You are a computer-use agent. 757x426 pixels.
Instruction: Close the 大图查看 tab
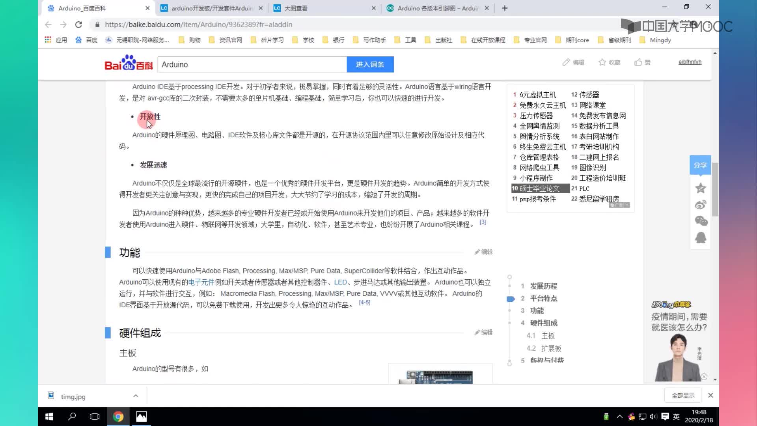374,8
